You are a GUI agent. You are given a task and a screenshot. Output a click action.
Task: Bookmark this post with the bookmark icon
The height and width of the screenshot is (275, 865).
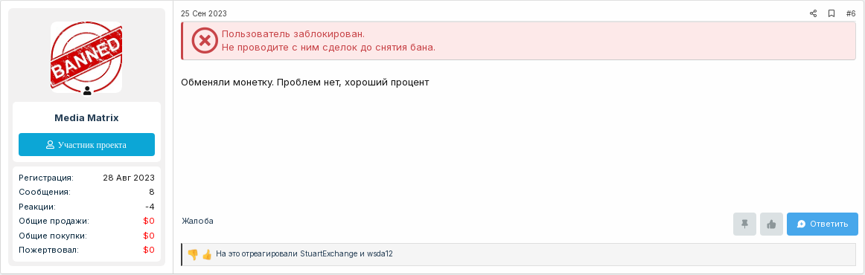click(832, 13)
